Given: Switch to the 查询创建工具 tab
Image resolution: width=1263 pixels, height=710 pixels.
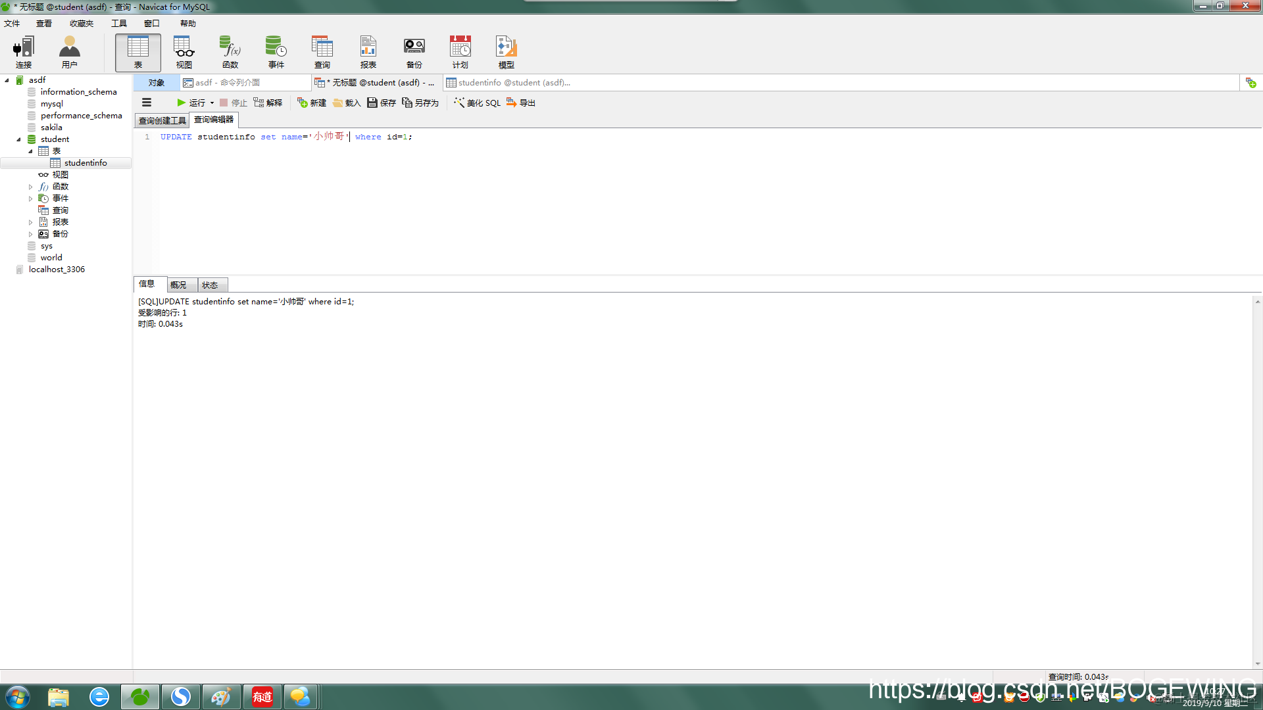Looking at the screenshot, I should click(162, 120).
